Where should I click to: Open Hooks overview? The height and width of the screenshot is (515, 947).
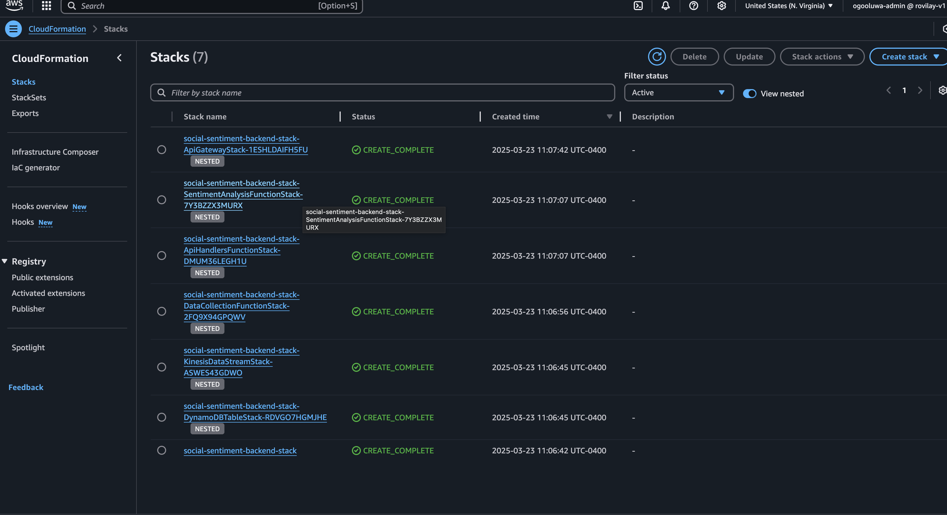point(40,206)
